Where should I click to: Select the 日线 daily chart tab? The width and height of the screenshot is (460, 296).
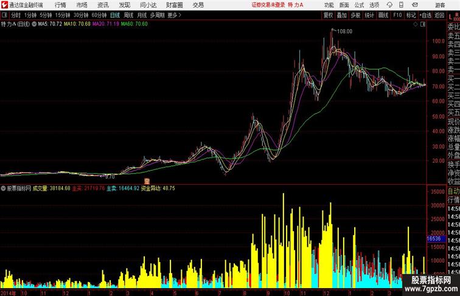click(115, 15)
